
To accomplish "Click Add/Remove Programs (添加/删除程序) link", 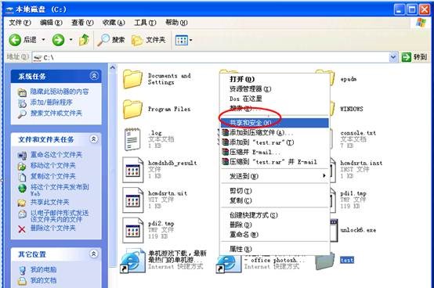I will click(x=51, y=103).
